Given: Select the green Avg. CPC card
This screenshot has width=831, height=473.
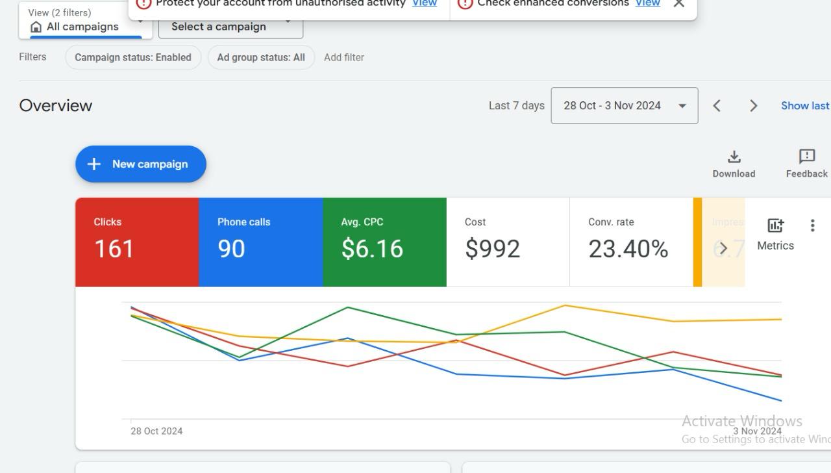Looking at the screenshot, I should point(384,242).
